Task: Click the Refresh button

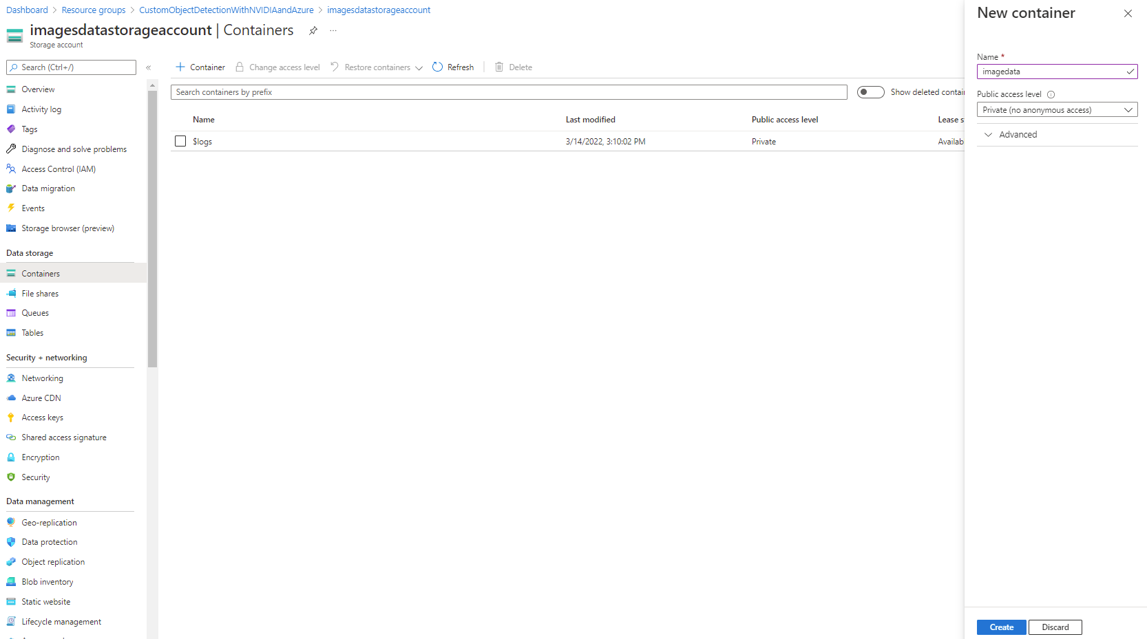Action: click(453, 67)
